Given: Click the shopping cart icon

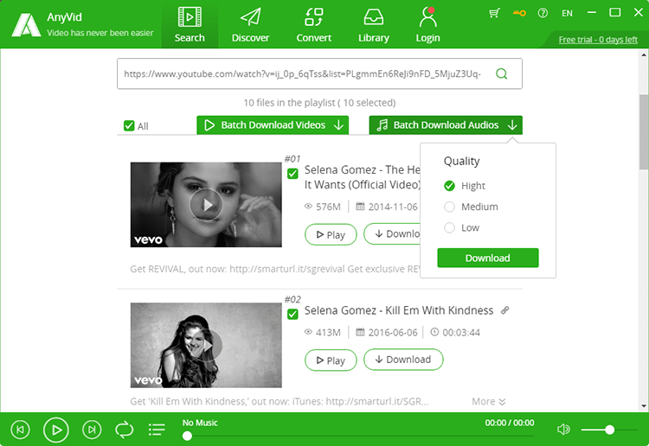Looking at the screenshot, I should 494,13.
